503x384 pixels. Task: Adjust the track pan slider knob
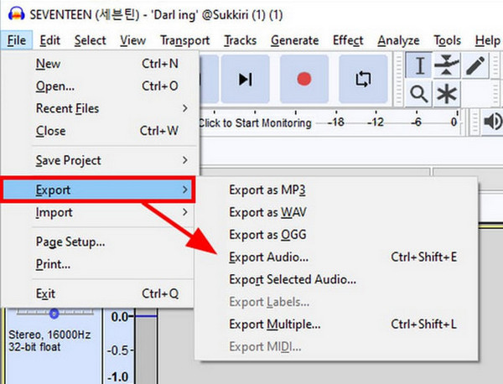[54, 313]
